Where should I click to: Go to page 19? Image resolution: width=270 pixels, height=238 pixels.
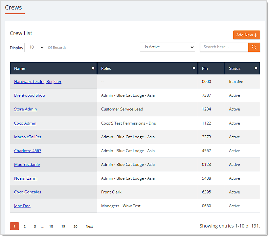[x=63, y=226]
